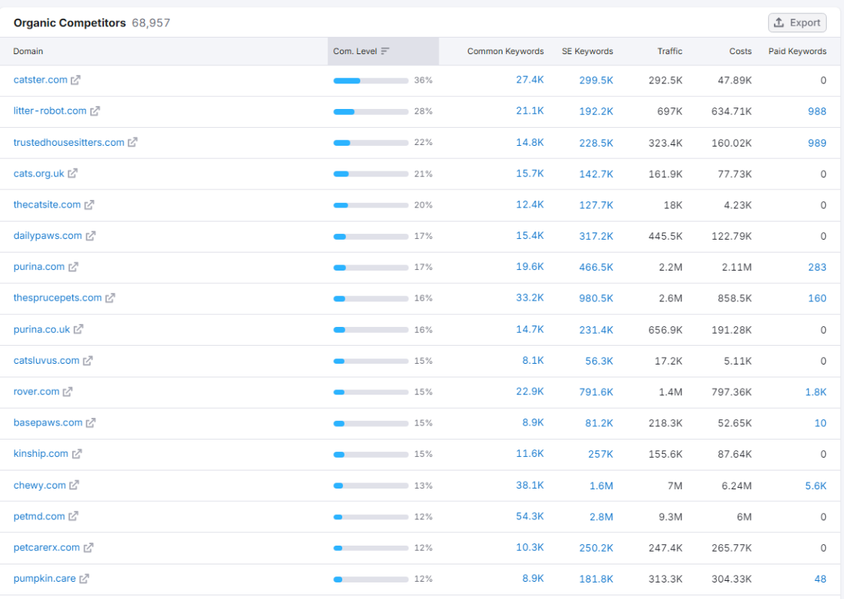Select 634.71K costs value for litter-robot.com
Viewport: 844px width, 599px height.
coord(731,111)
